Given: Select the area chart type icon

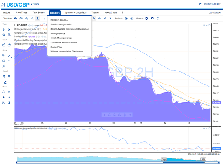Looking at the screenshot, I should [x=38, y=19].
